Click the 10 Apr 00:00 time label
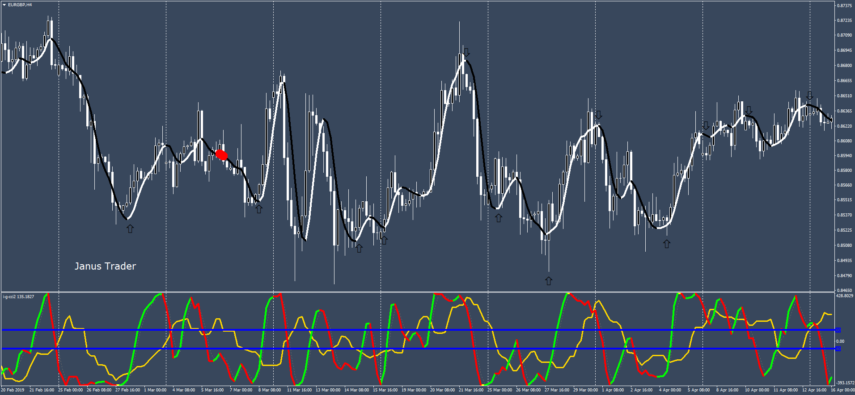This screenshot has height=395, width=855. (x=757, y=390)
